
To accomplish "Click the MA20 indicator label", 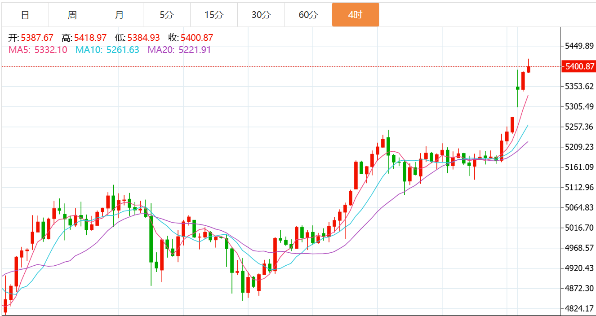I will 179,50.
